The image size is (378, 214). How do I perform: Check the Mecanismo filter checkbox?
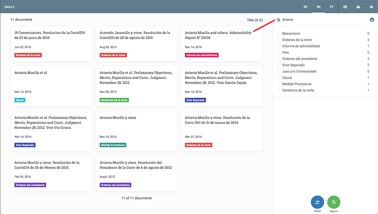click(x=279, y=34)
